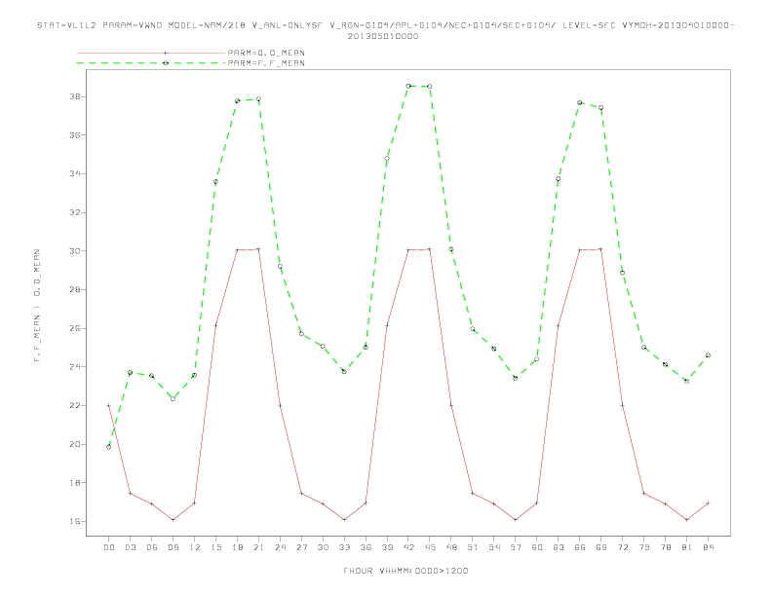
Task: Click x-axis tick label 57
Action: [x=516, y=547]
